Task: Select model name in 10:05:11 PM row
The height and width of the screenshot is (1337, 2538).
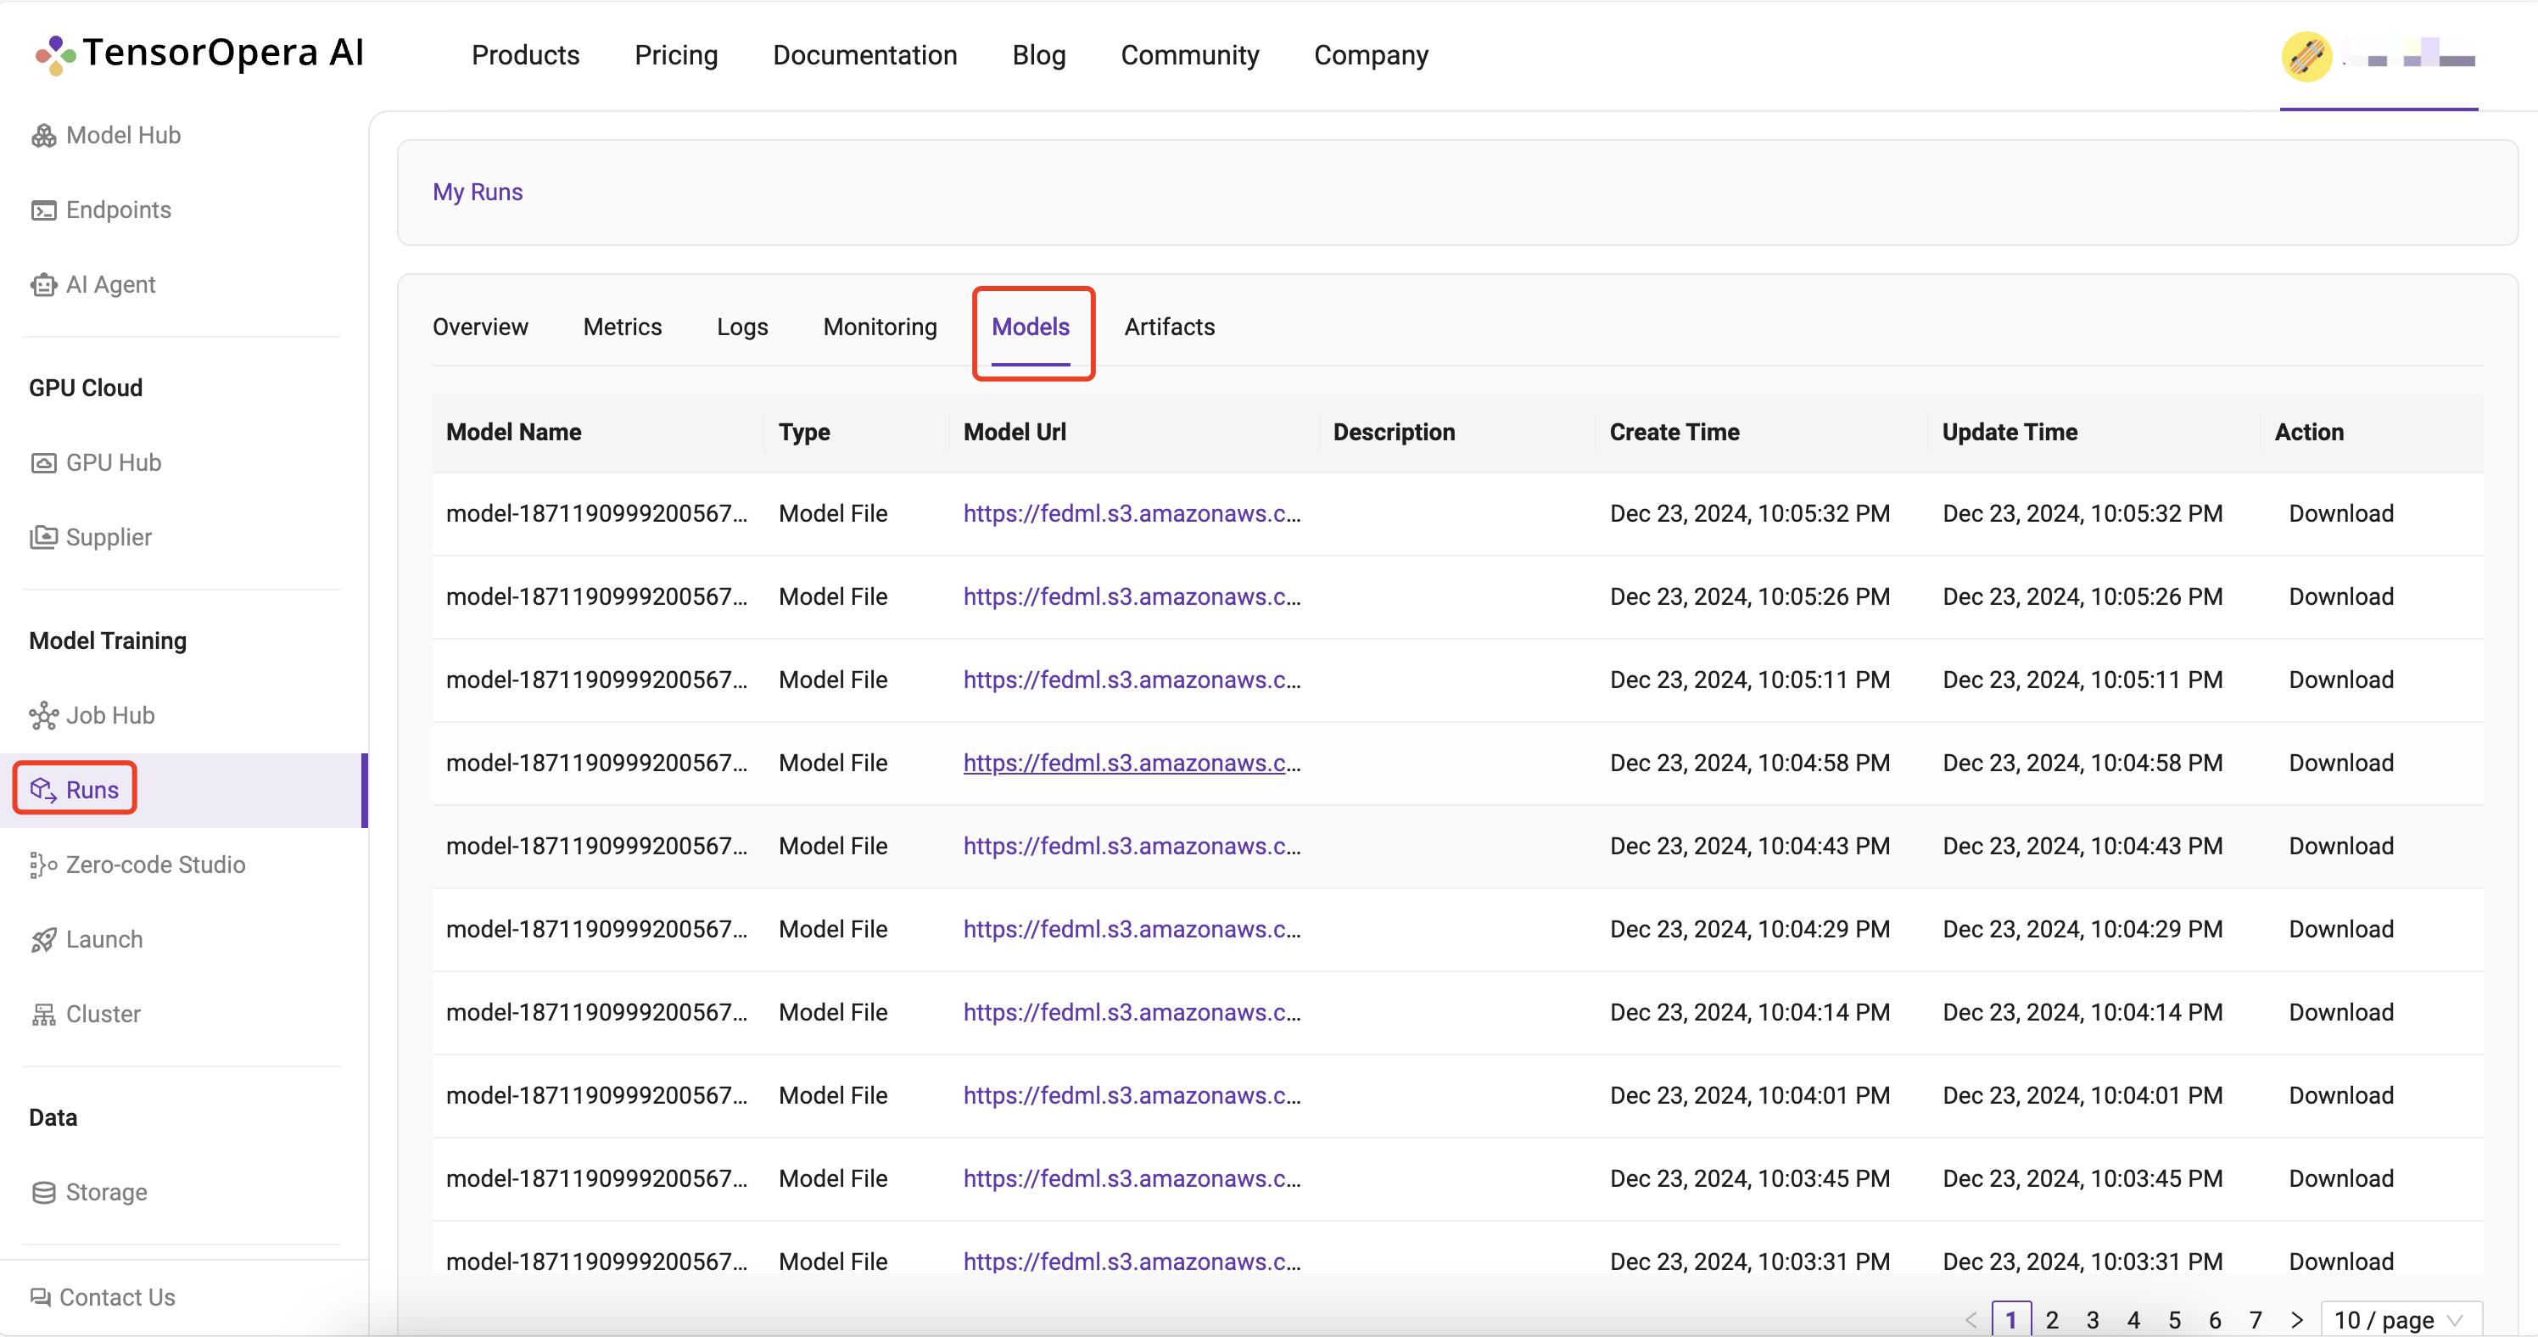Action: (596, 680)
